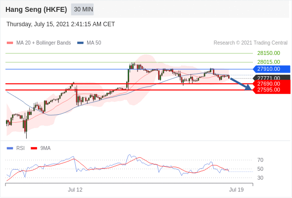Select the 27690.00 support price tag

click(272, 84)
